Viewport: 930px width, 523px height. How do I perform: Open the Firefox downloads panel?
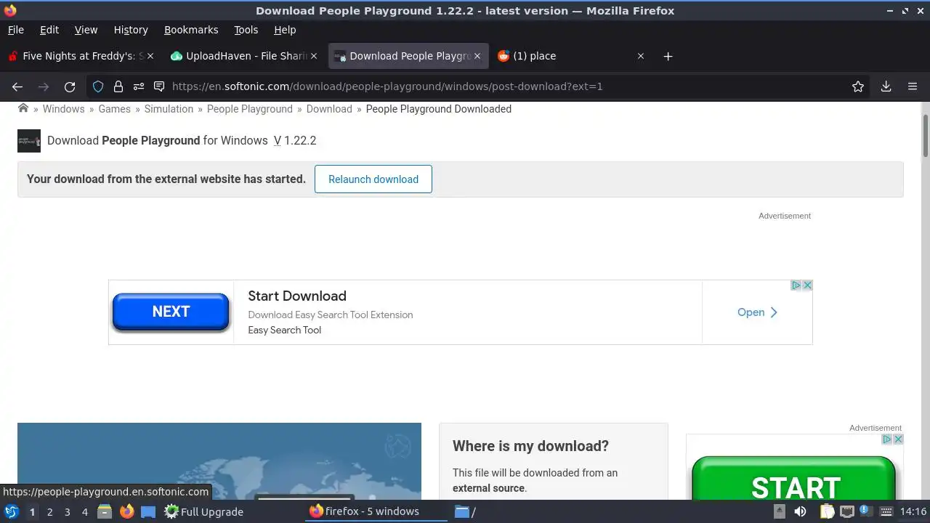coord(886,86)
